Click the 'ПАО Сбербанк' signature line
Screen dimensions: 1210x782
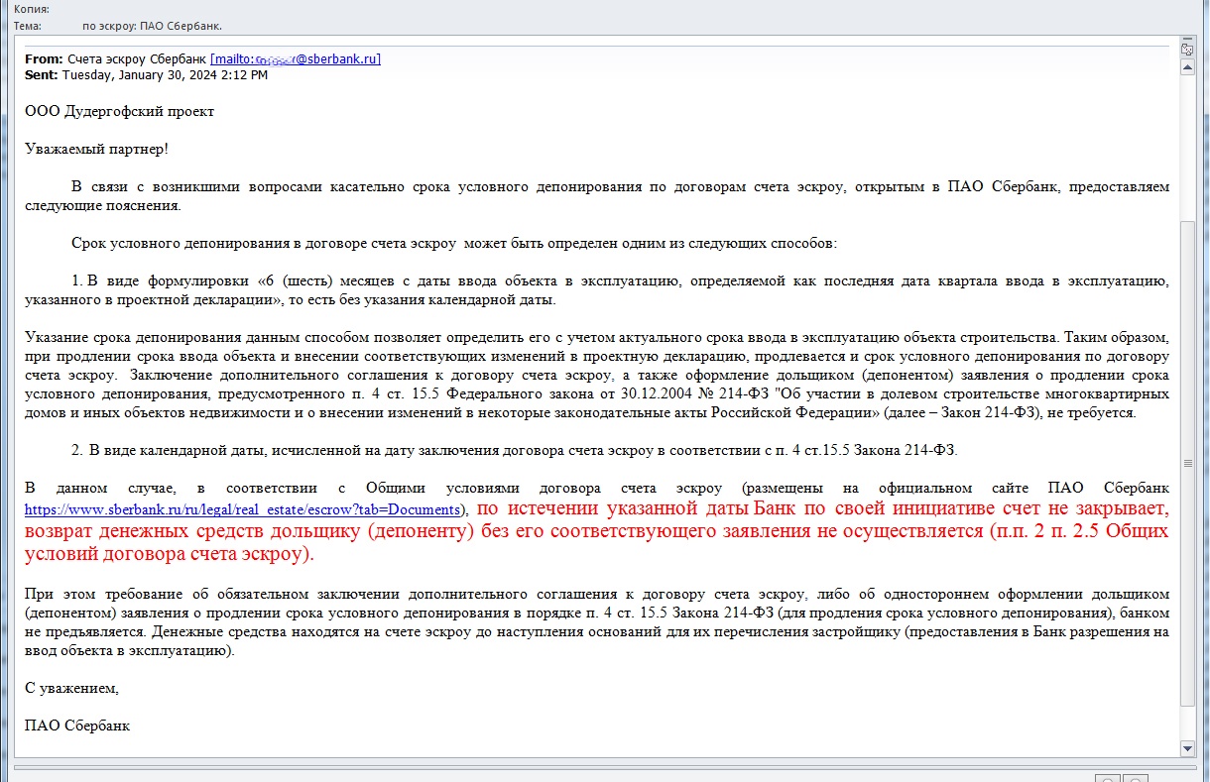[76, 726]
